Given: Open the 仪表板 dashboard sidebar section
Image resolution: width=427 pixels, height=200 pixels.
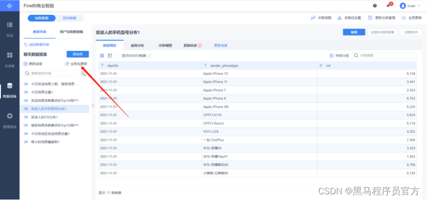Looking at the screenshot, I should pos(10,60).
